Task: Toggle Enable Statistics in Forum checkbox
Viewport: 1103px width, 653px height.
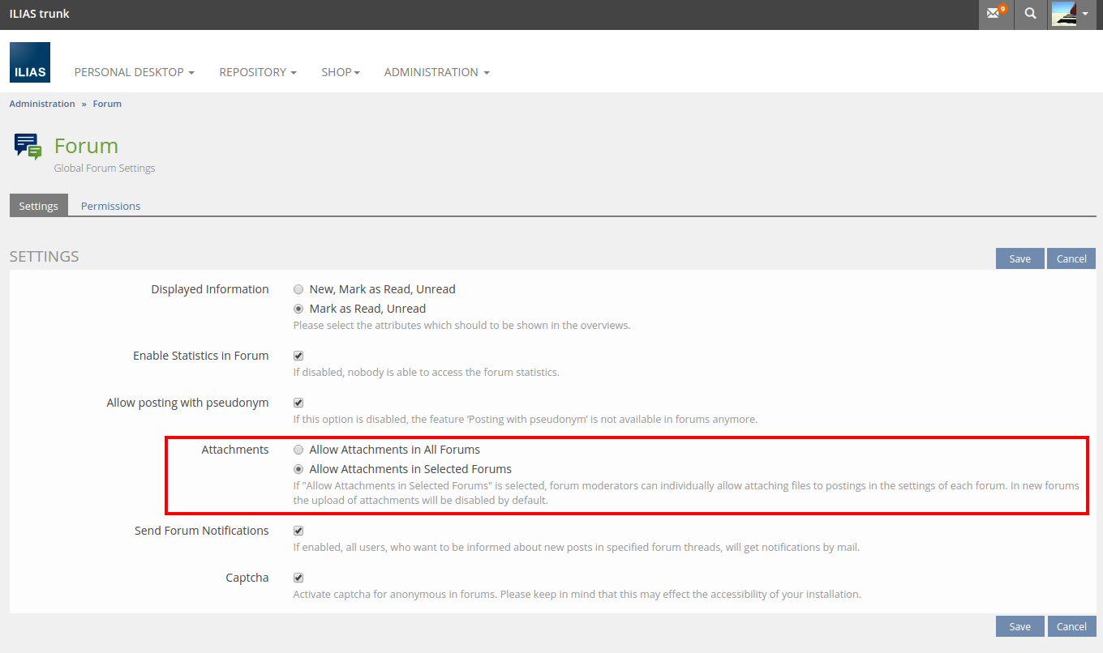Action: point(298,356)
